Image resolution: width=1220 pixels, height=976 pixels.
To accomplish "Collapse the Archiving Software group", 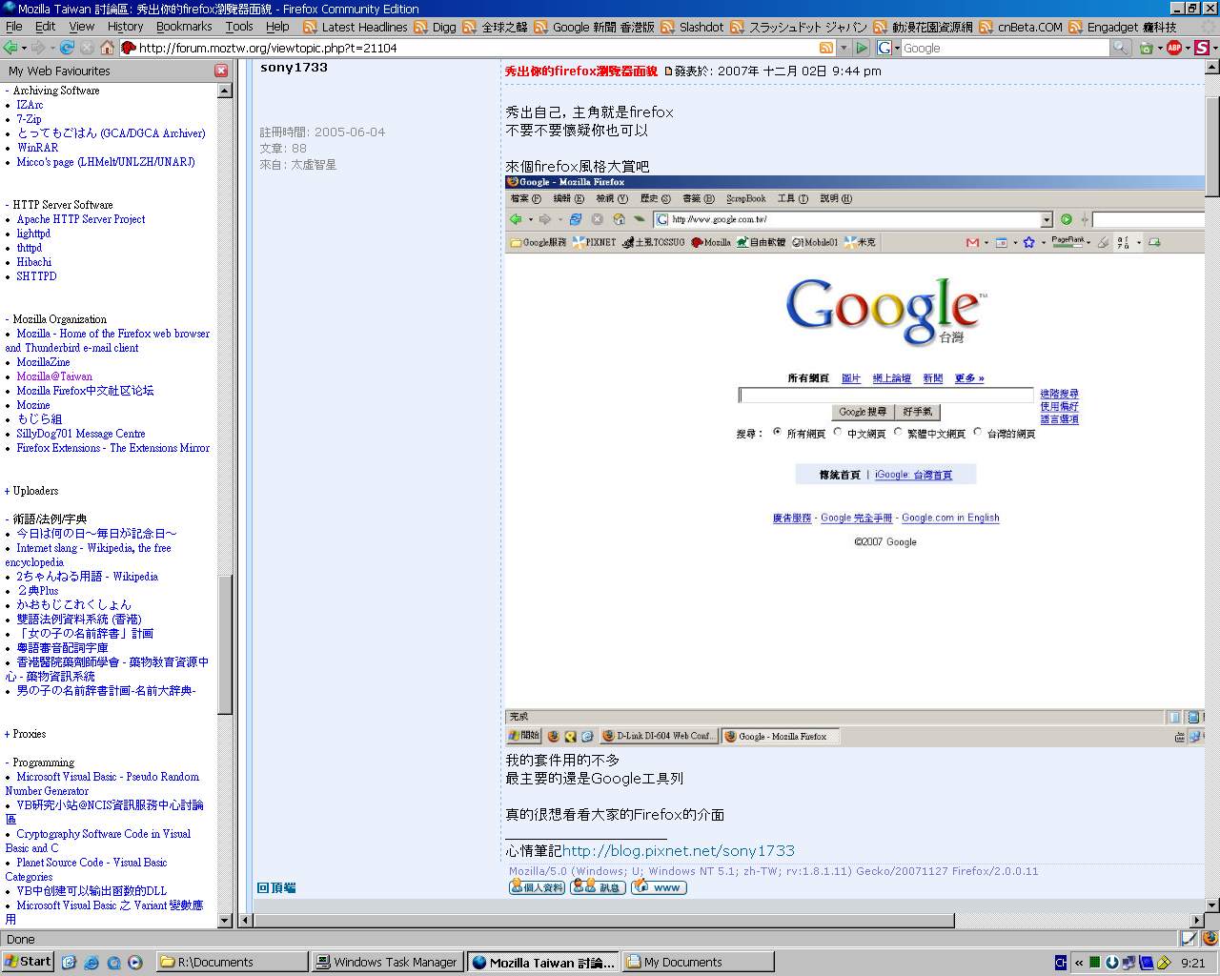I will click(x=8, y=91).
